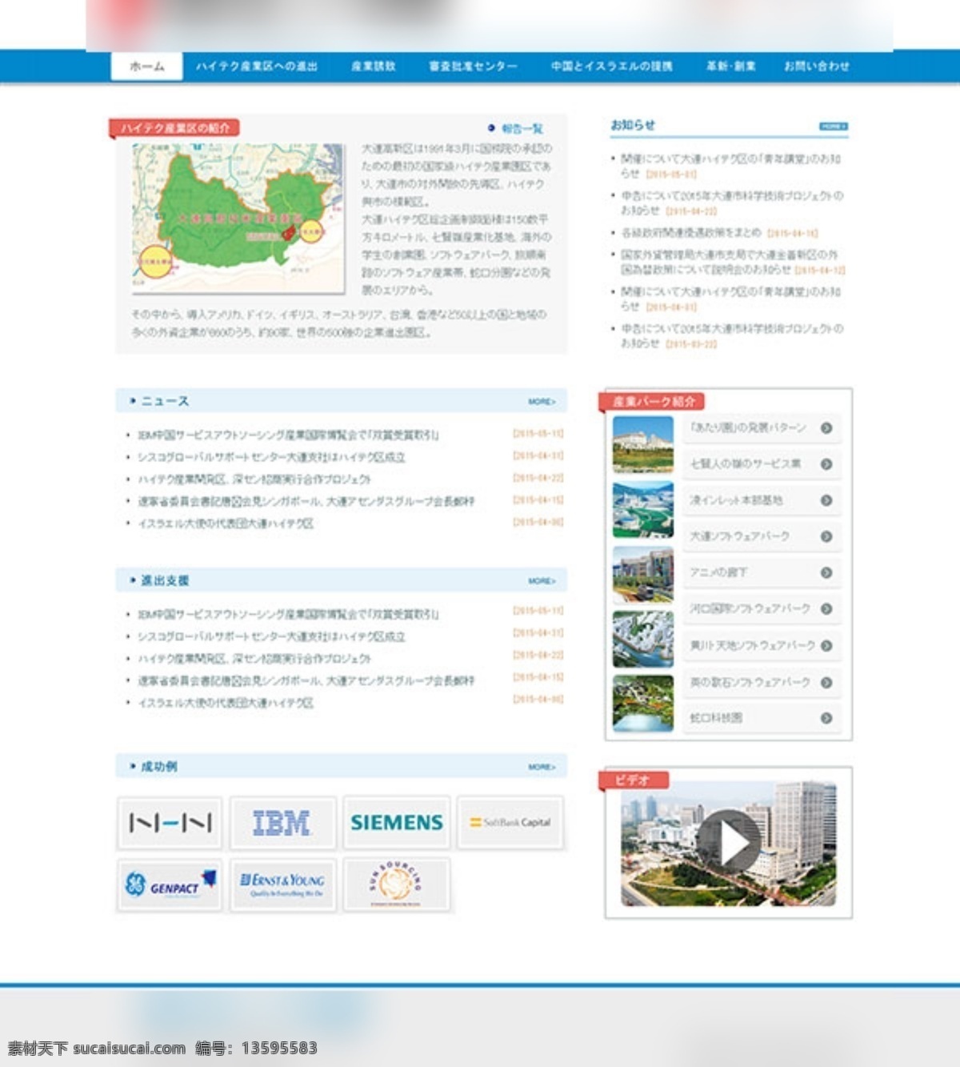Open the 進出支援 item about シスコグローバルサポートセンター

coord(271,636)
